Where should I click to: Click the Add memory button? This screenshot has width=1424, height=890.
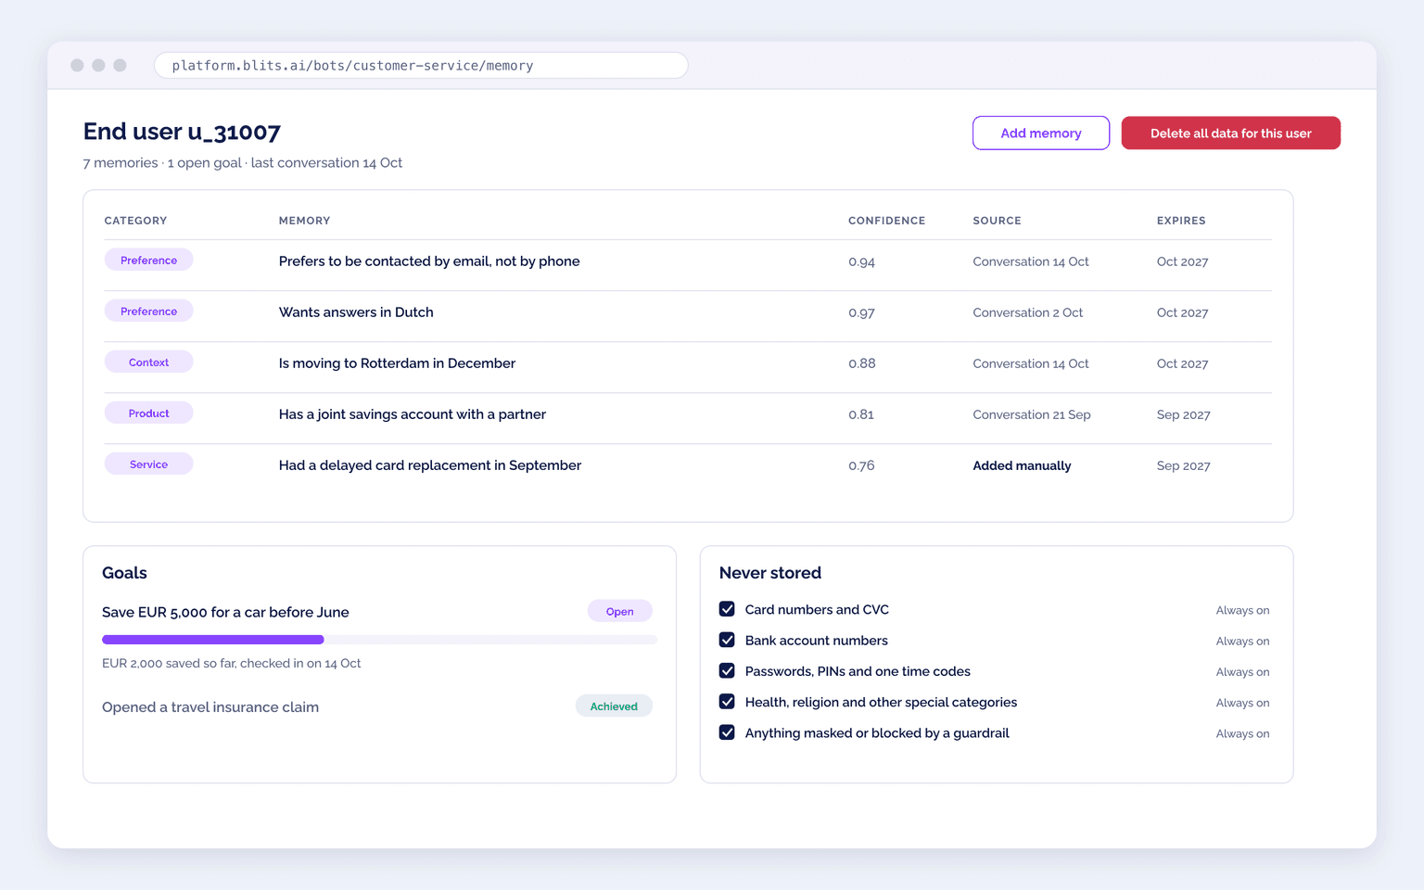pyautogui.click(x=1040, y=133)
